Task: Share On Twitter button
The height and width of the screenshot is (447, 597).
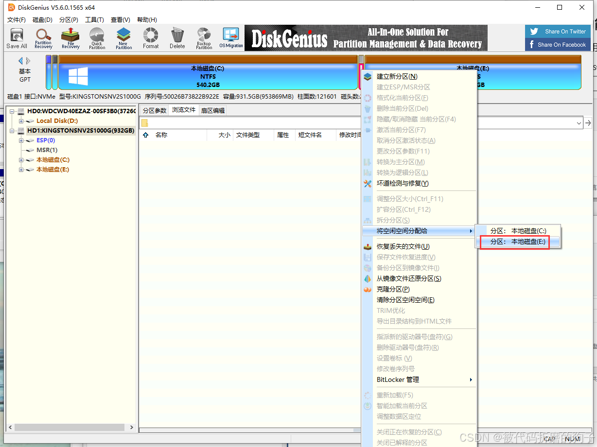Action: click(x=558, y=32)
